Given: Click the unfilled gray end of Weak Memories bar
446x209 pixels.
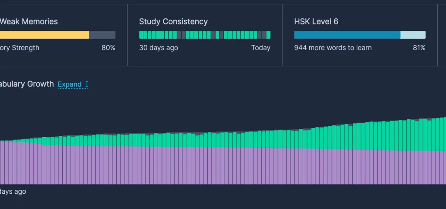Looking at the screenshot, I should [x=102, y=35].
